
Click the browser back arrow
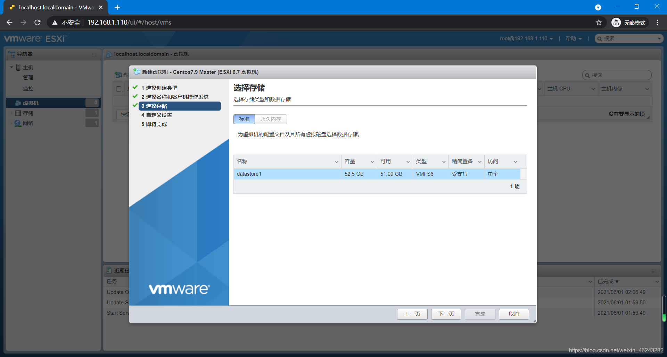(9, 23)
